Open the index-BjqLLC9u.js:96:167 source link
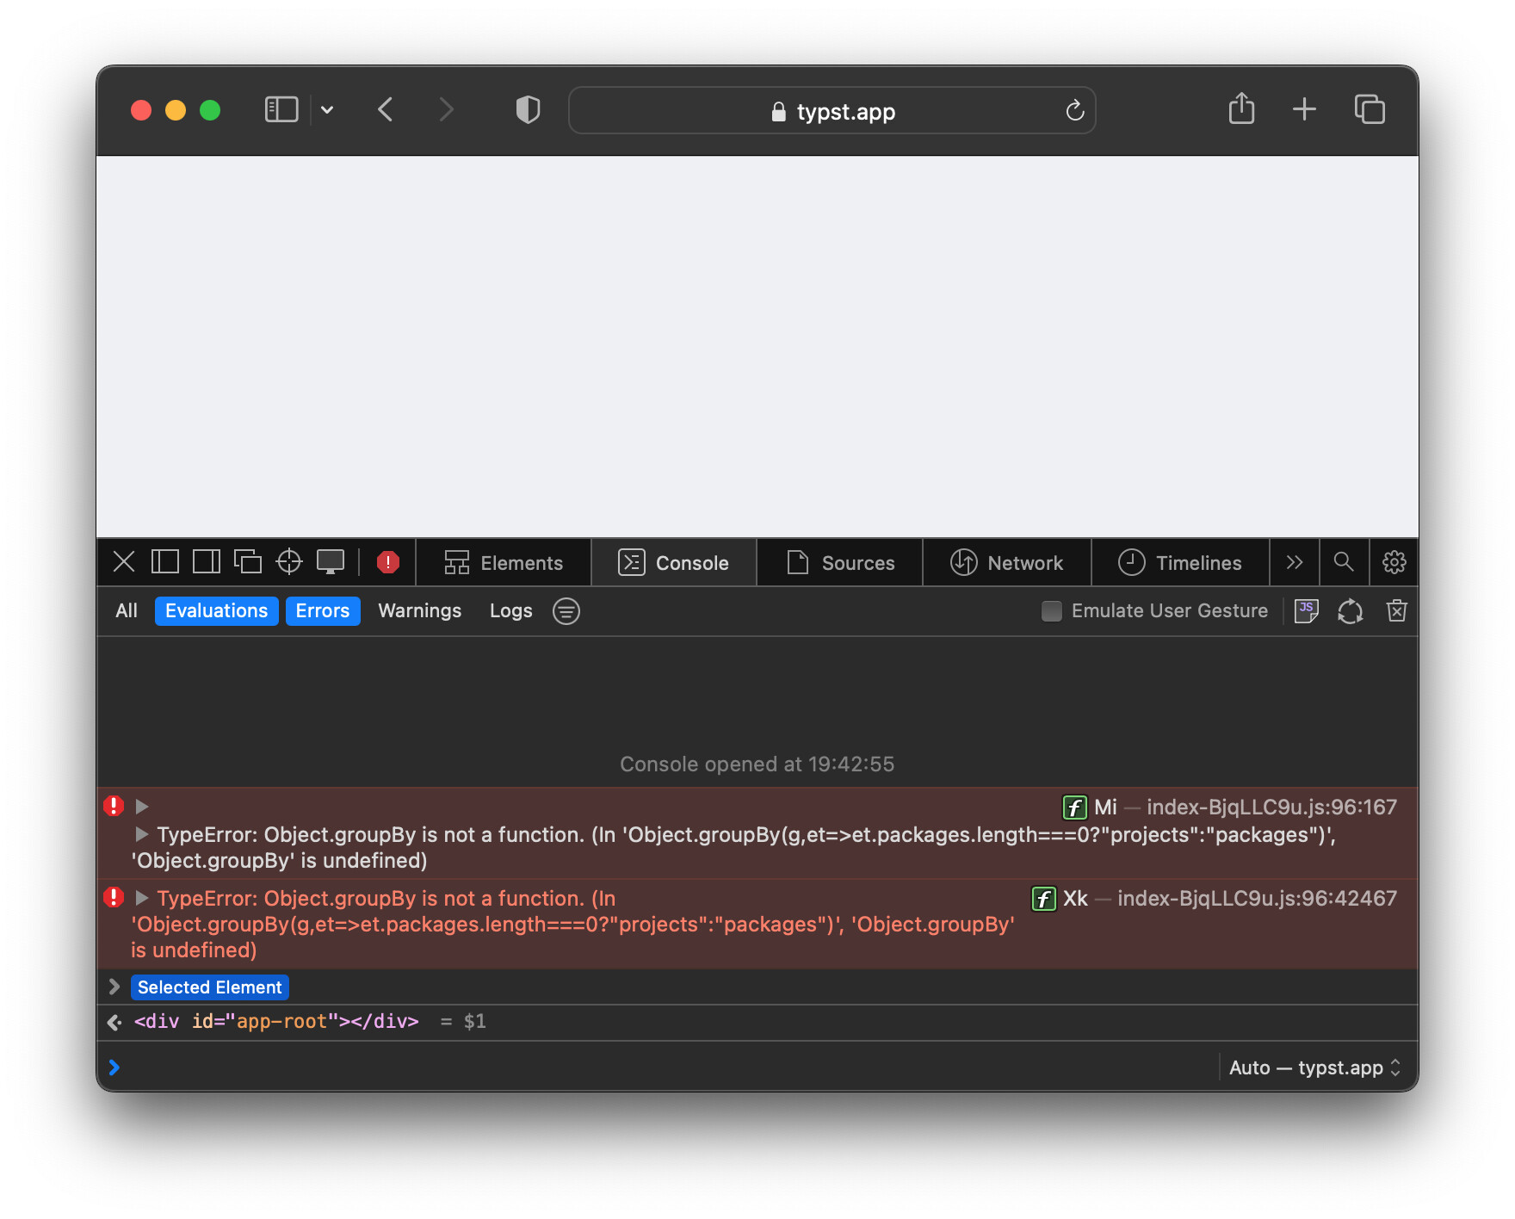1515x1219 pixels. [1271, 808]
